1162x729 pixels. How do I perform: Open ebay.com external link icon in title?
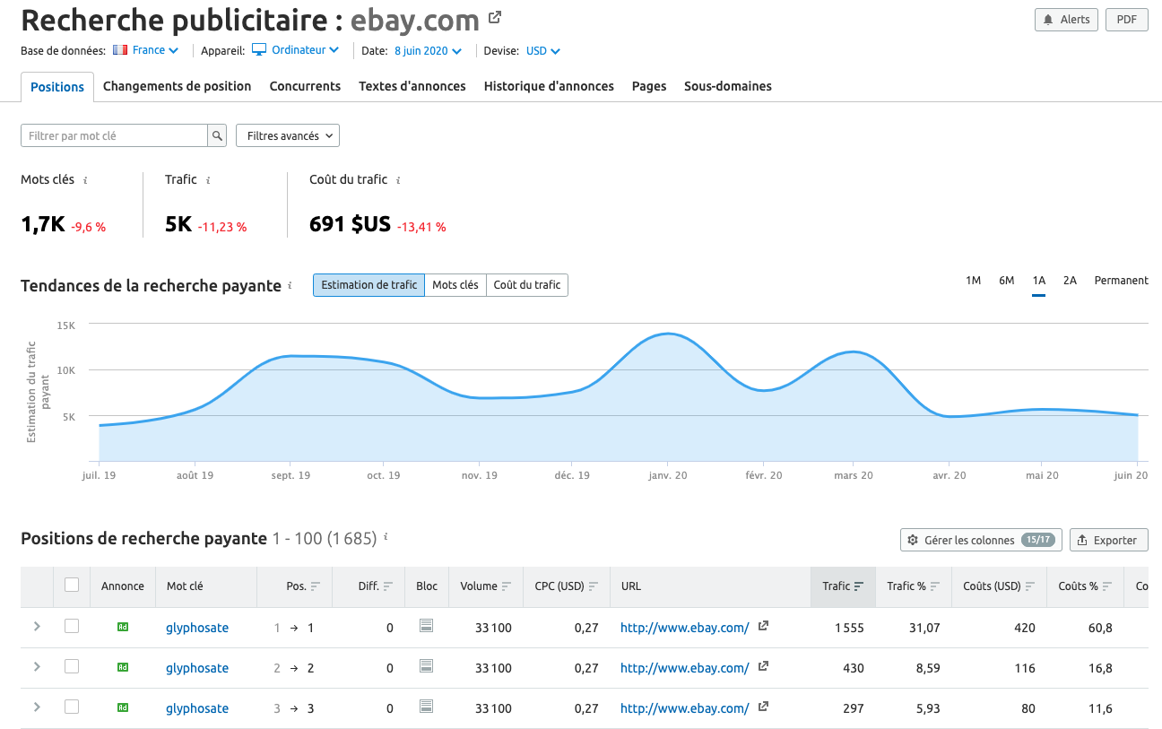click(x=495, y=17)
